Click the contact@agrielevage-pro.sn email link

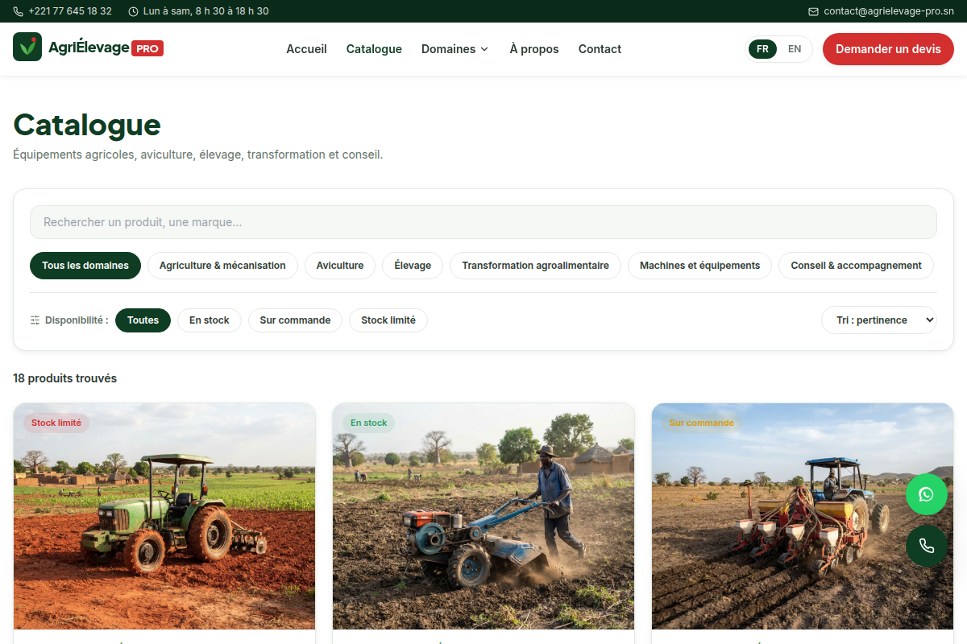889,11
